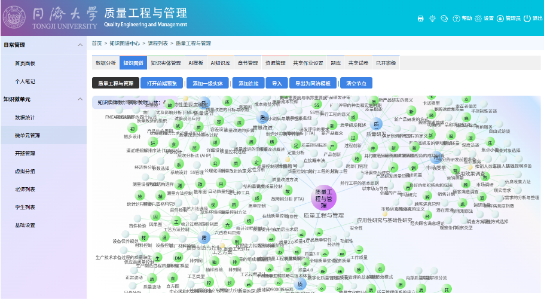Select the 故障树分析 (FTA) green node
This screenshot has height=299, width=544.
288,191
